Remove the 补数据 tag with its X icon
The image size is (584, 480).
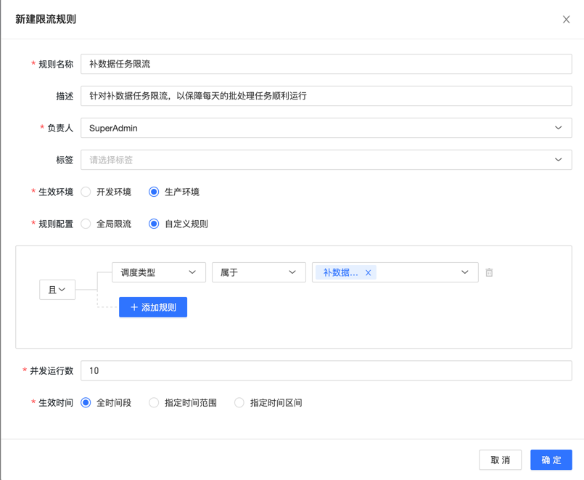368,273
